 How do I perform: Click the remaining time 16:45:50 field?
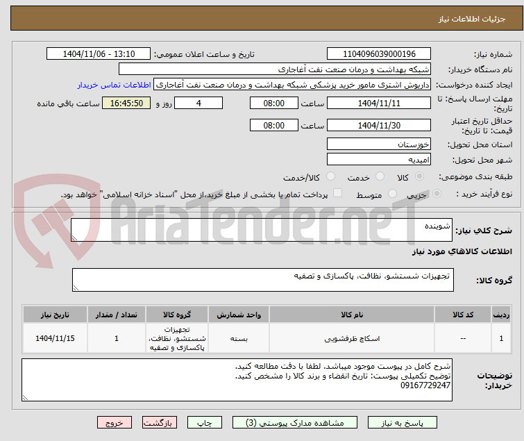tap(126, 103)
